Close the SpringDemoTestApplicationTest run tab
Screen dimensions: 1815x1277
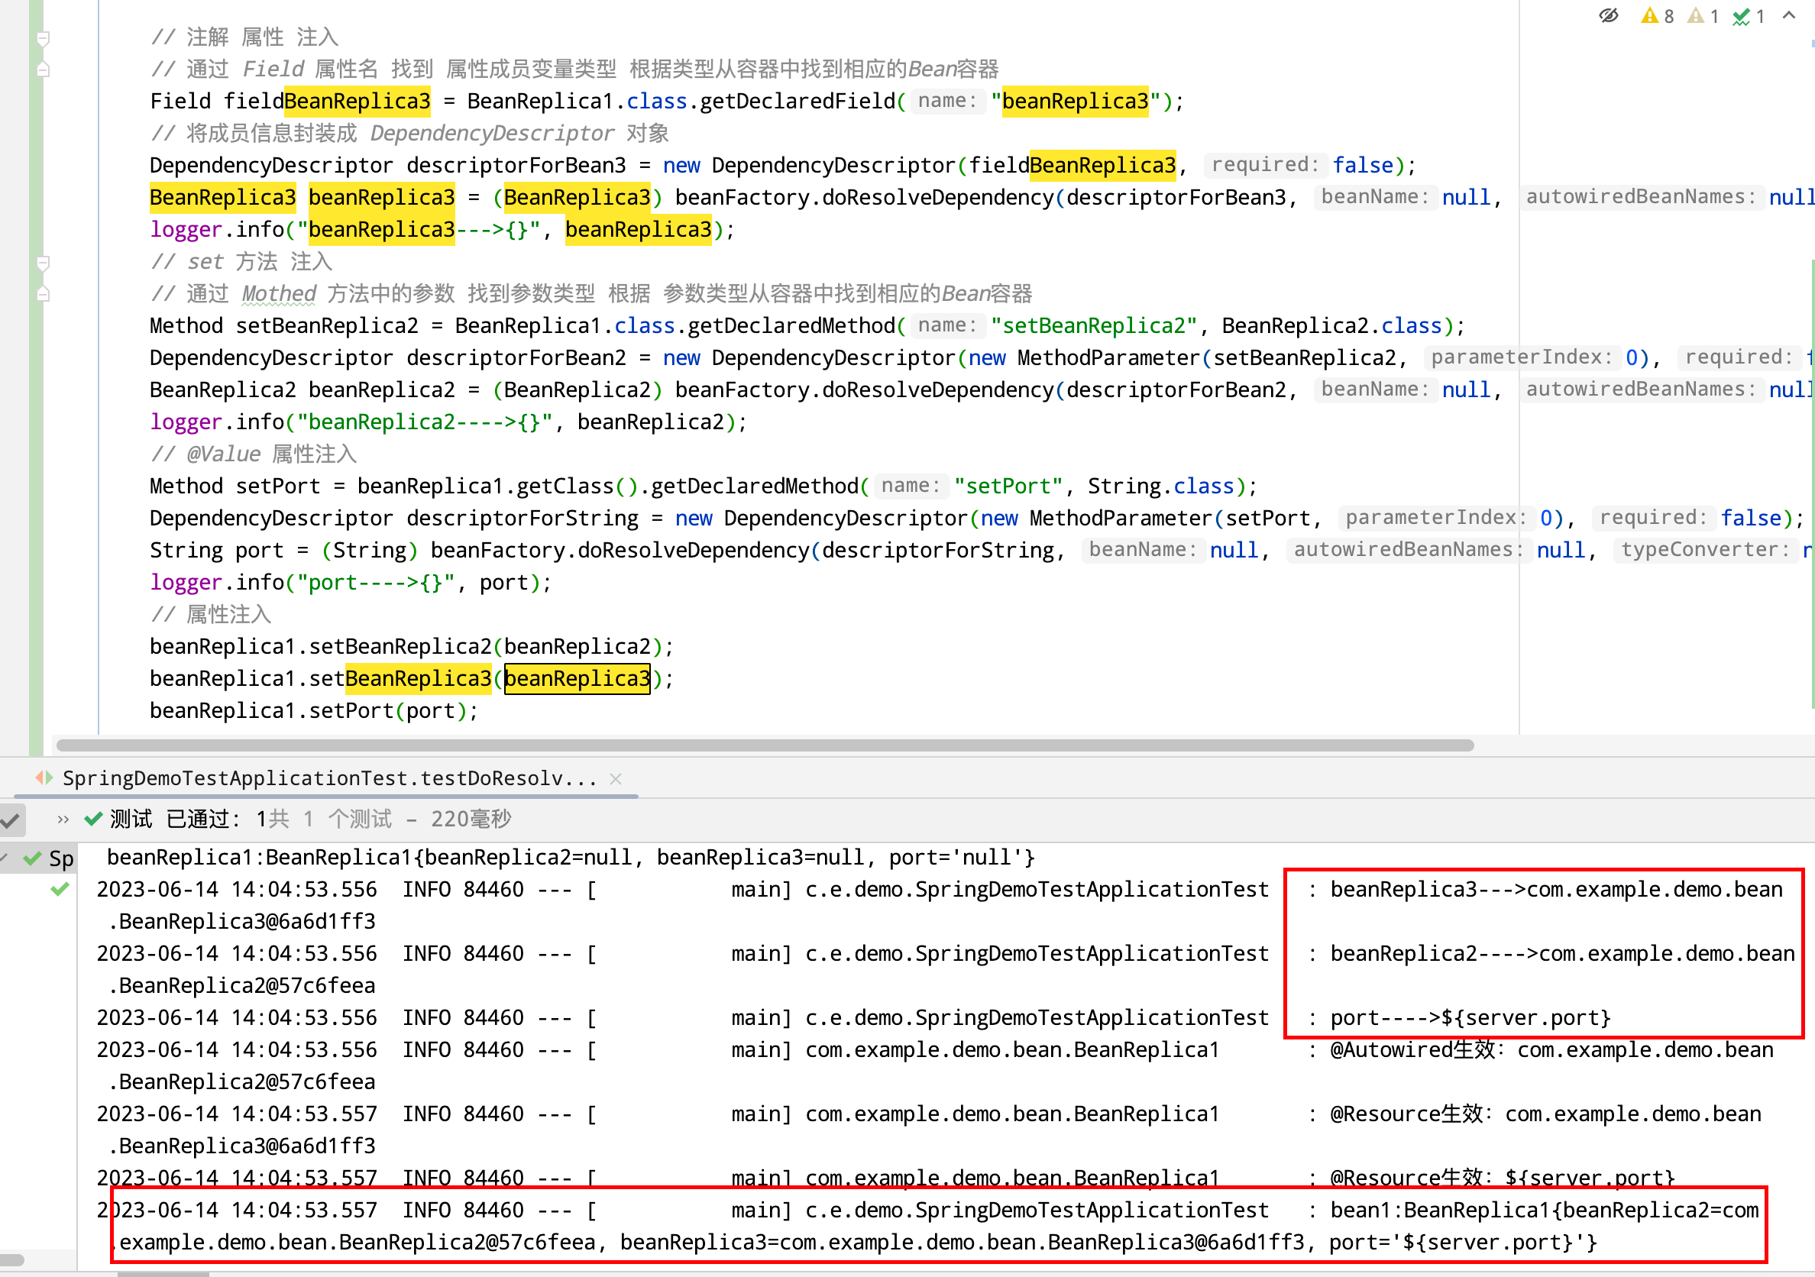point(616,779)
